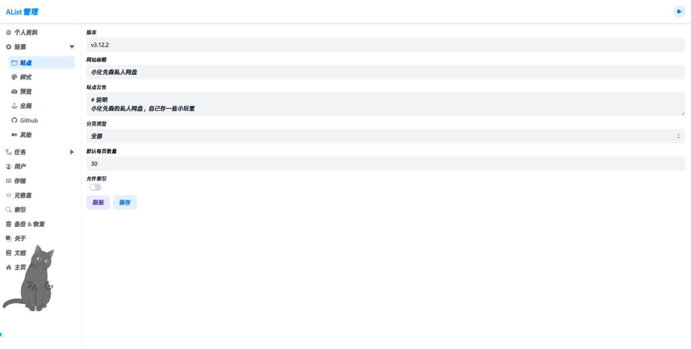Viewport: 691px width, 349px height.
Task: Toggle dark mode moon icon
Action: (x=49, y=286)
